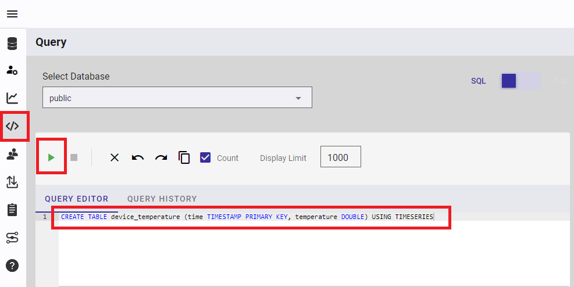Redo the last editor change
Screen dimensions: 574x287
point(161,157)
